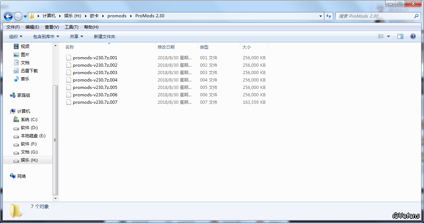Open the 音乐 library in sidebar
The height and width of the screenshot is (223, 424).
tap(16, 79)
